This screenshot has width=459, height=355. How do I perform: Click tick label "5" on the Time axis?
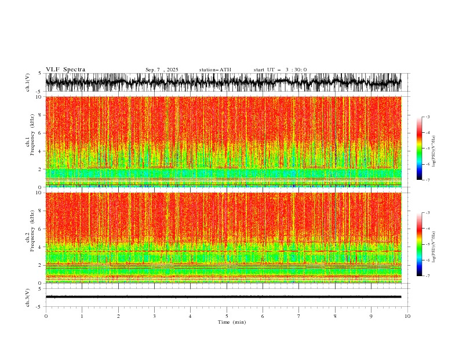[227, 316]
